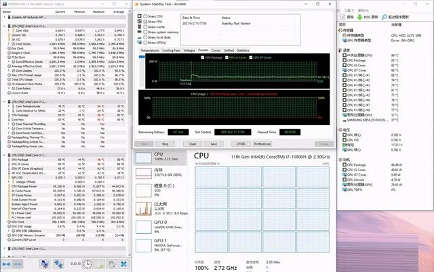Close sensors with blue X icon

(126, 264)
